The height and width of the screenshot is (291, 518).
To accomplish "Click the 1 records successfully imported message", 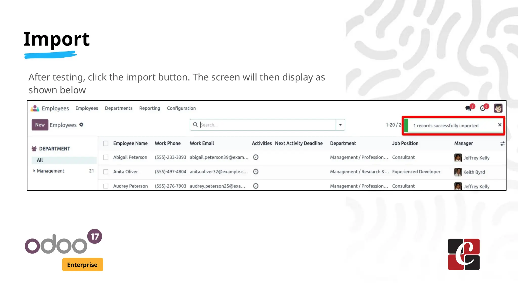I will click(x=446, y=126).
